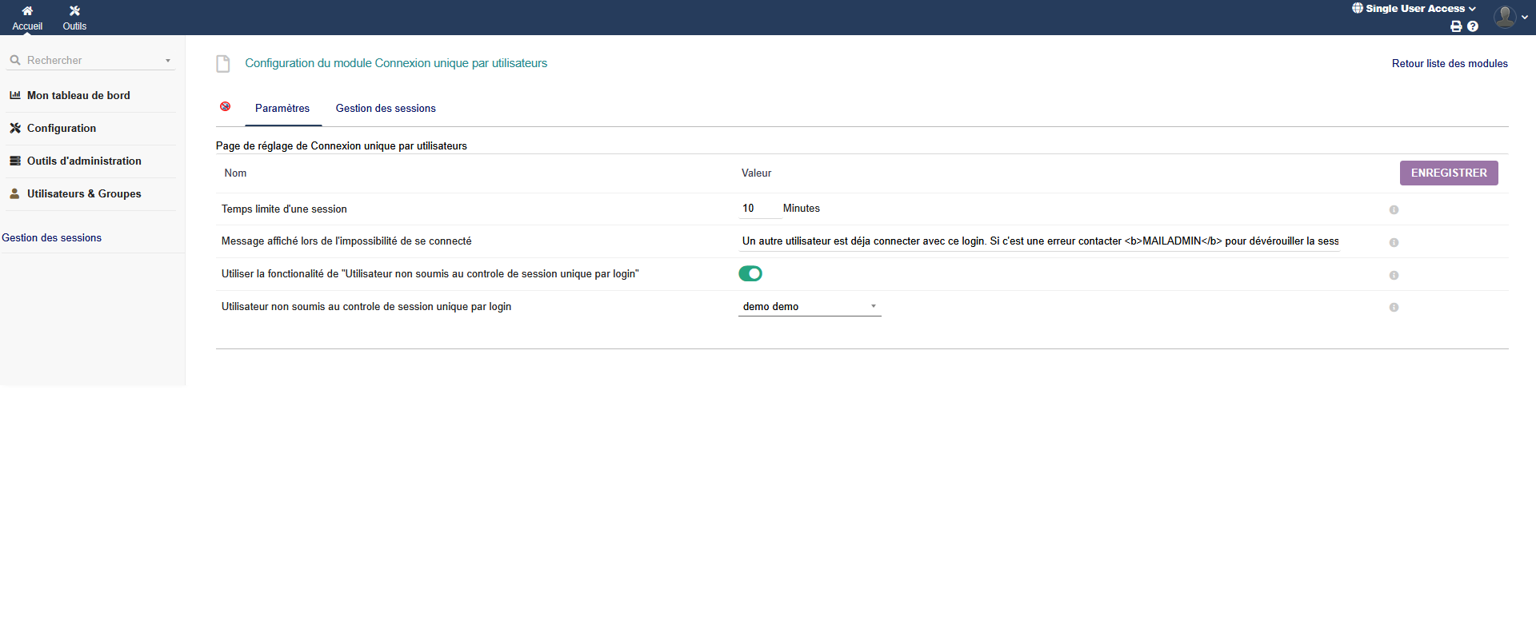Open the demo demo user dropdown
Image resolution: width=1536 pixels, height=617 pixels.
tap(809, 307)
